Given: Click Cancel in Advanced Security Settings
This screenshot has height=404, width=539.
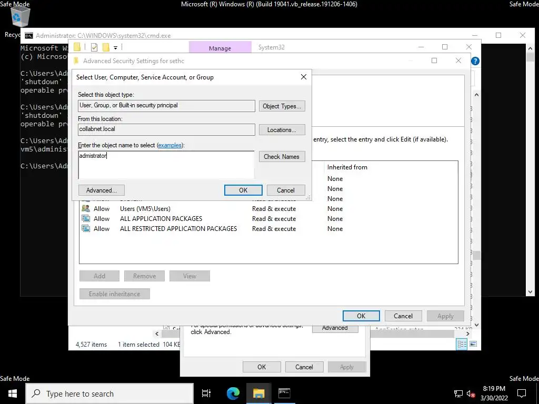Looking at the screenshot, I should pos(403,316).
